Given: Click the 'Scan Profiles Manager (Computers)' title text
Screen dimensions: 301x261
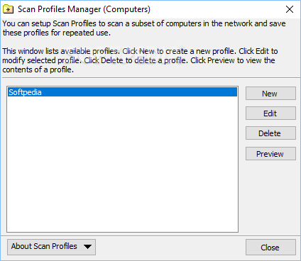Looking at the screenshot, I should (84, 9).
